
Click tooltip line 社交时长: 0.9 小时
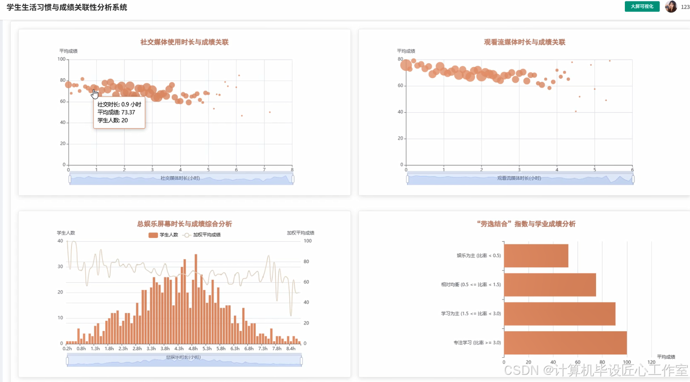(119, 104)
